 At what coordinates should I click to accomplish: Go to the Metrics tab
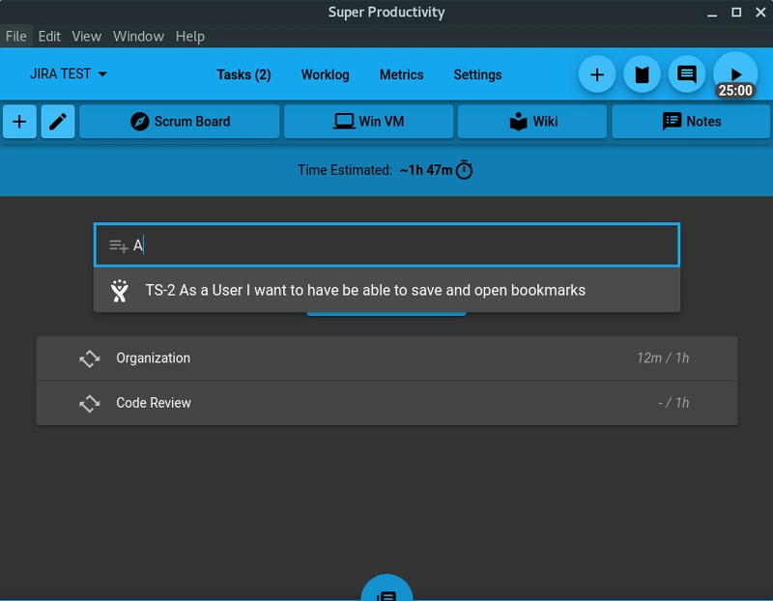(x=401, y=74)
